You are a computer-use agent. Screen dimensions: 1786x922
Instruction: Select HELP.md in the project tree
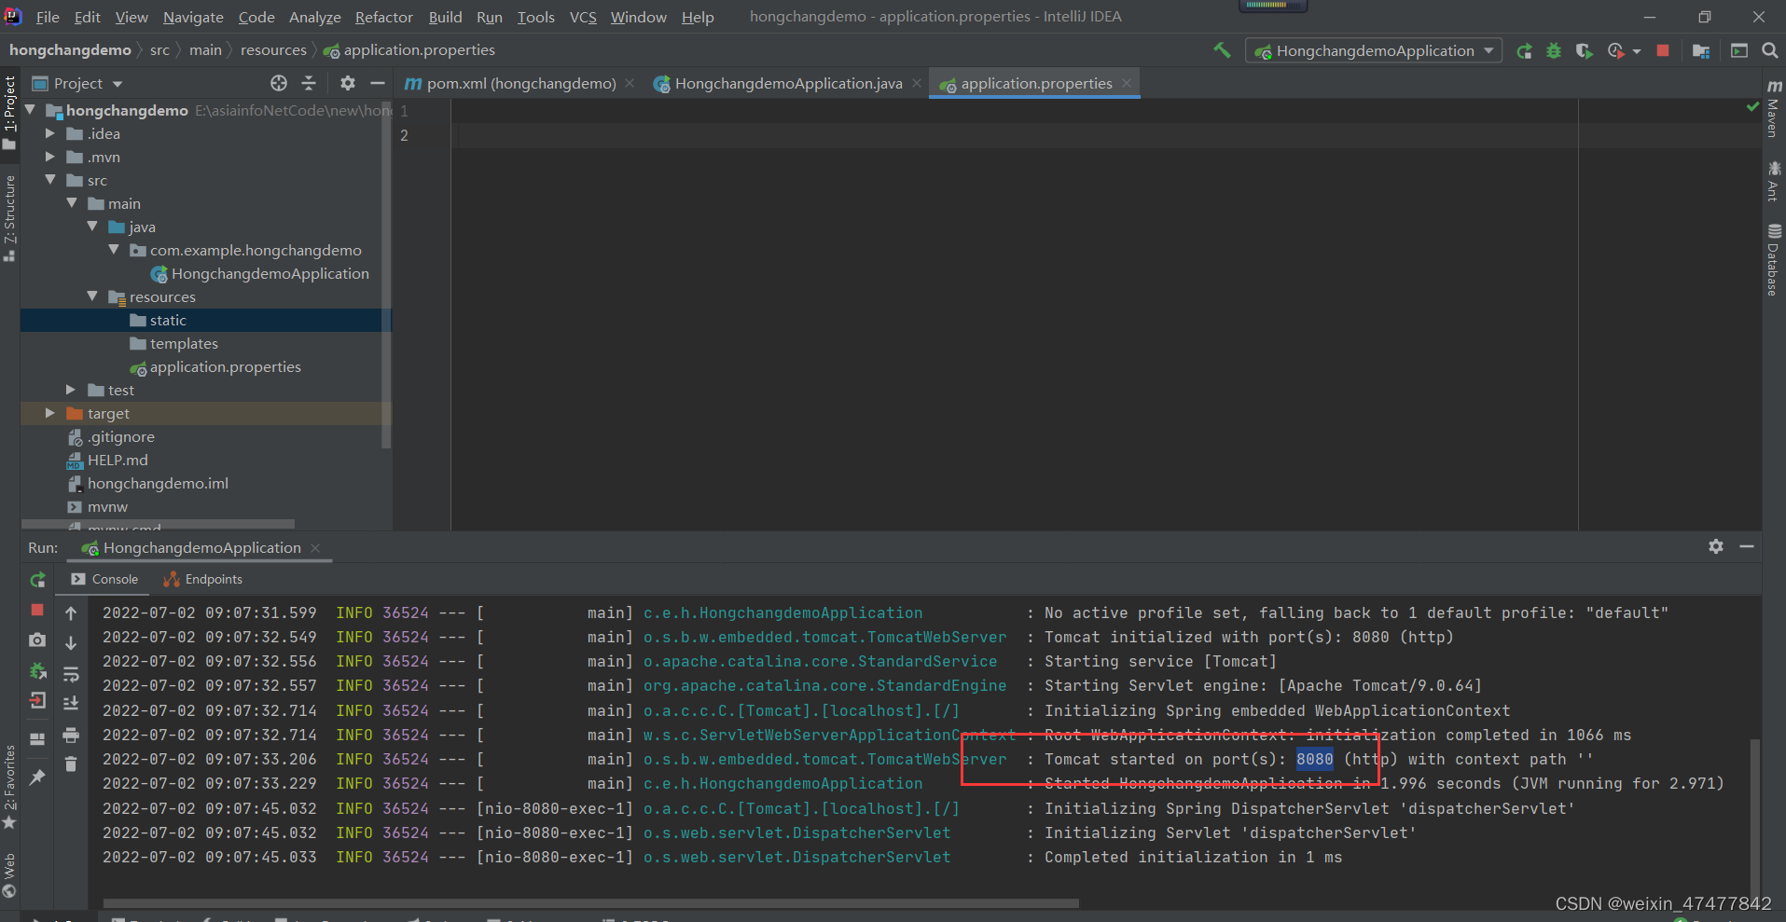tap(118, 460)
